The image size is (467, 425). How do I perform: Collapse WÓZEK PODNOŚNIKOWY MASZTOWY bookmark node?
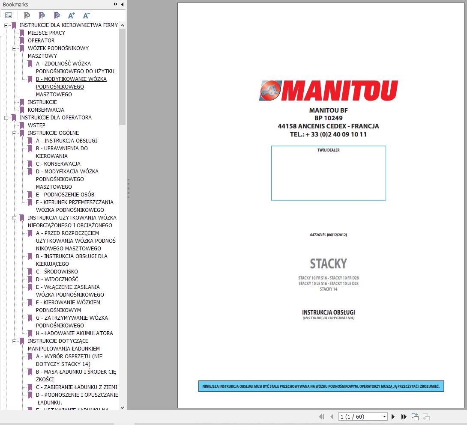(14, 48)
